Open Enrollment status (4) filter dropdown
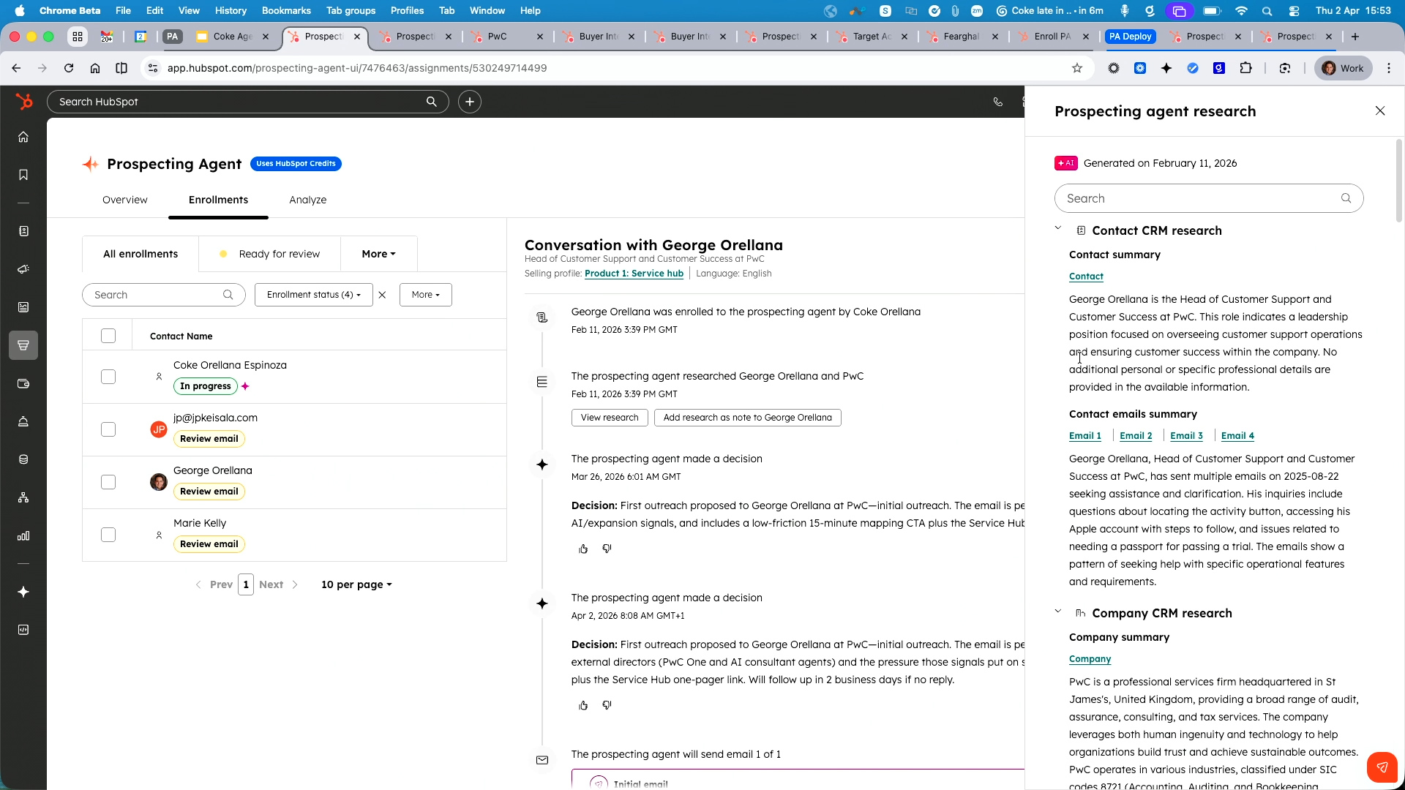 tap(313, 295)
